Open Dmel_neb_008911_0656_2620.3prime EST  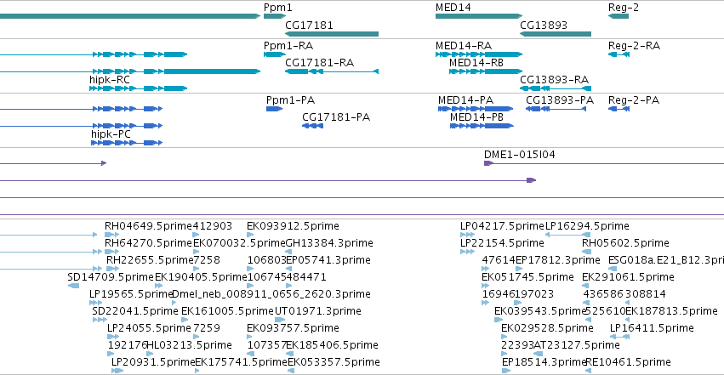[271, 294]
